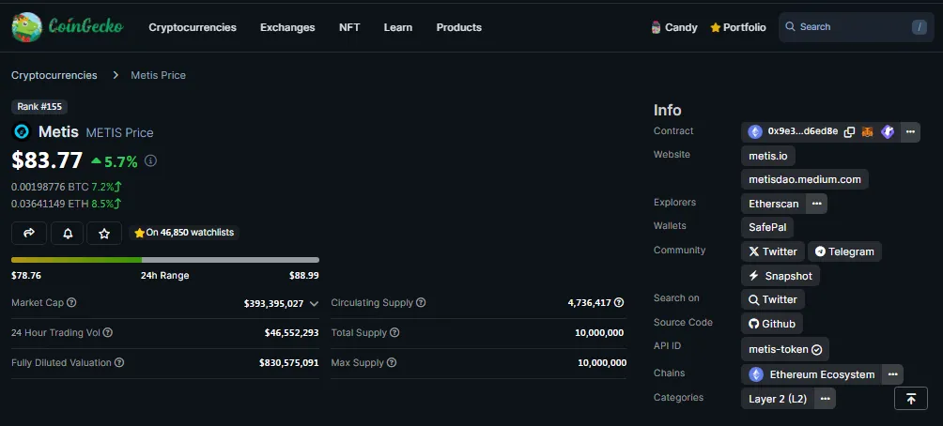Open the Telegram community link

click(844, 251)
